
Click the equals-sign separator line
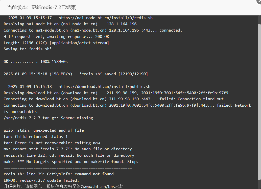(x=68, y=168)
